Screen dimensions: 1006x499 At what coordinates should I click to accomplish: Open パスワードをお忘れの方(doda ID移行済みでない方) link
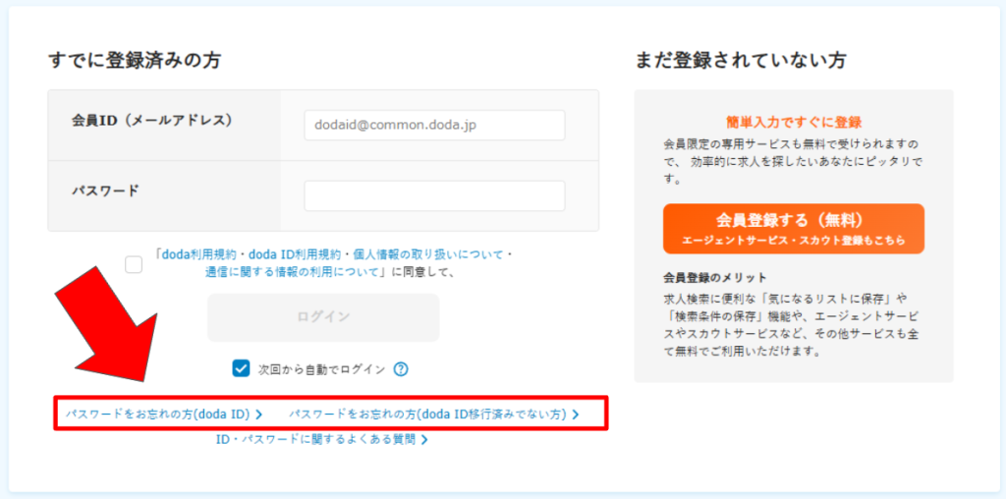pos(433,415)
